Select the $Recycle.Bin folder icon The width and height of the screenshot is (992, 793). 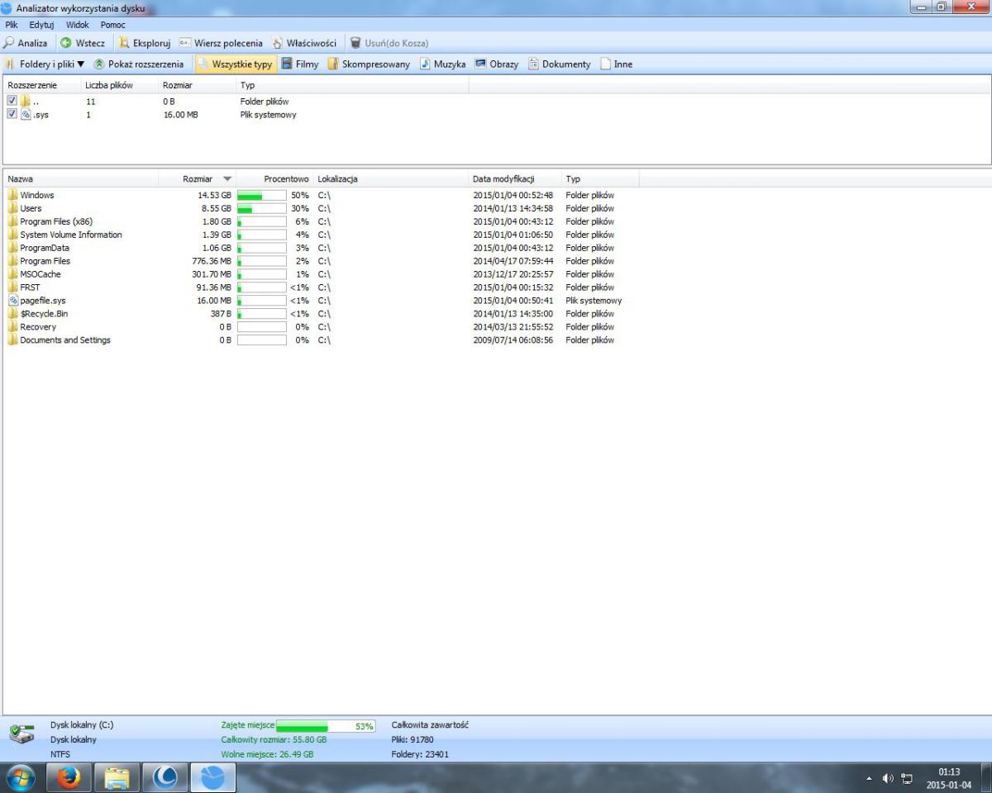pos(13,314)
